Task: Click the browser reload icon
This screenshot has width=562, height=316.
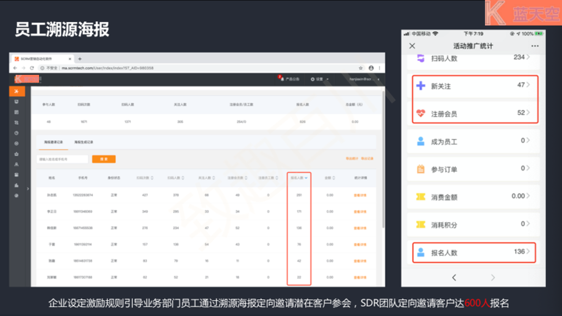Action: (32, 68)
